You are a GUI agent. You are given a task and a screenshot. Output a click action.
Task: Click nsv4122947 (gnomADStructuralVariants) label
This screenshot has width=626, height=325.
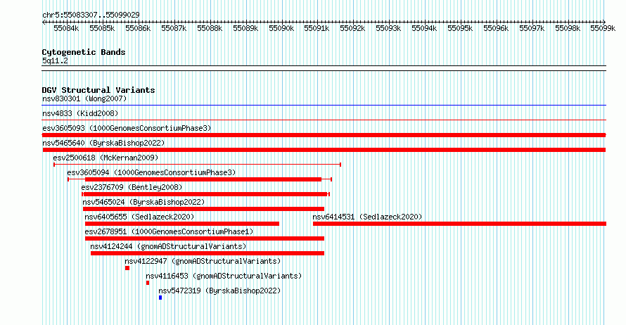pyautogui.click(x=203, y=261)
